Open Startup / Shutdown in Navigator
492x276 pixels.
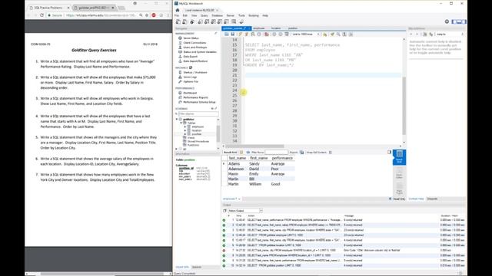(194, 72)
